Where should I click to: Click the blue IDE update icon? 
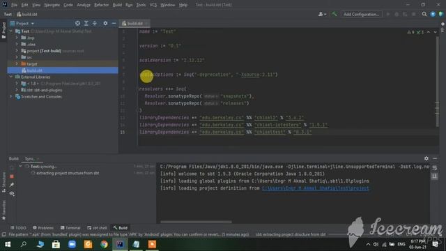[433, 14]
